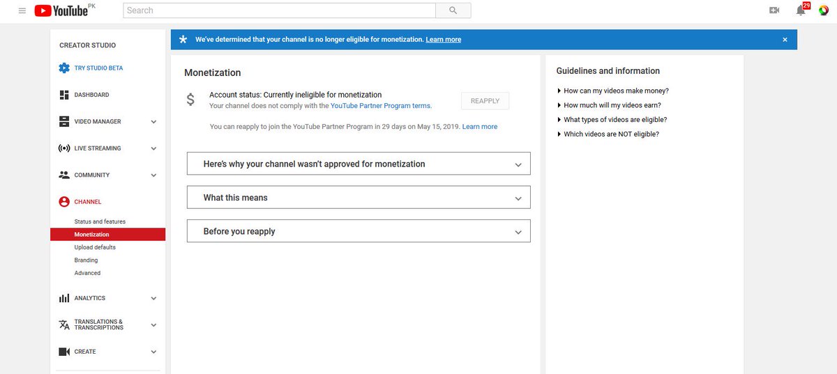Open Status and features page
Screen dimensions: 837x374
[x=100, y=221]
